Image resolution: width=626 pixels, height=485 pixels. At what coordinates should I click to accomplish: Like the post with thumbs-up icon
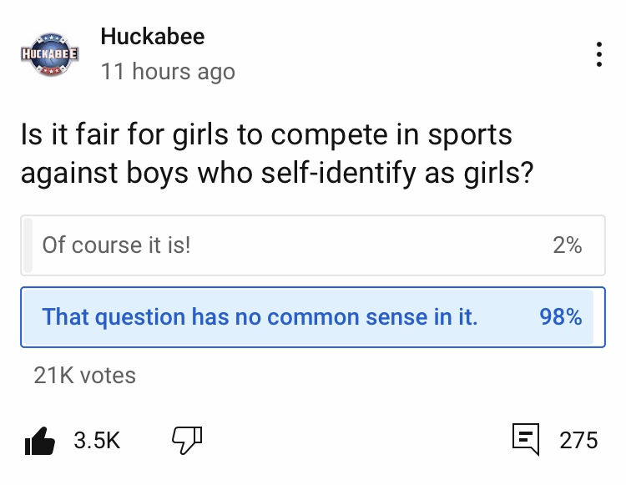pos(39,440)
